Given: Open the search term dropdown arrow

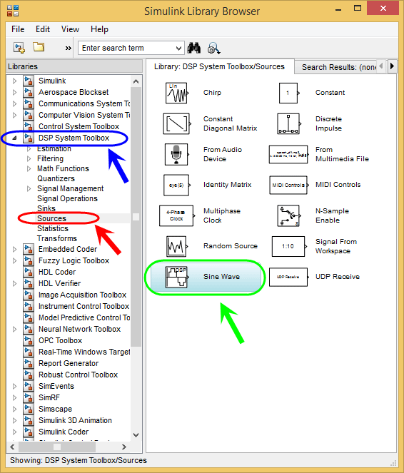Looking at the screenshot, I should 178,49.
